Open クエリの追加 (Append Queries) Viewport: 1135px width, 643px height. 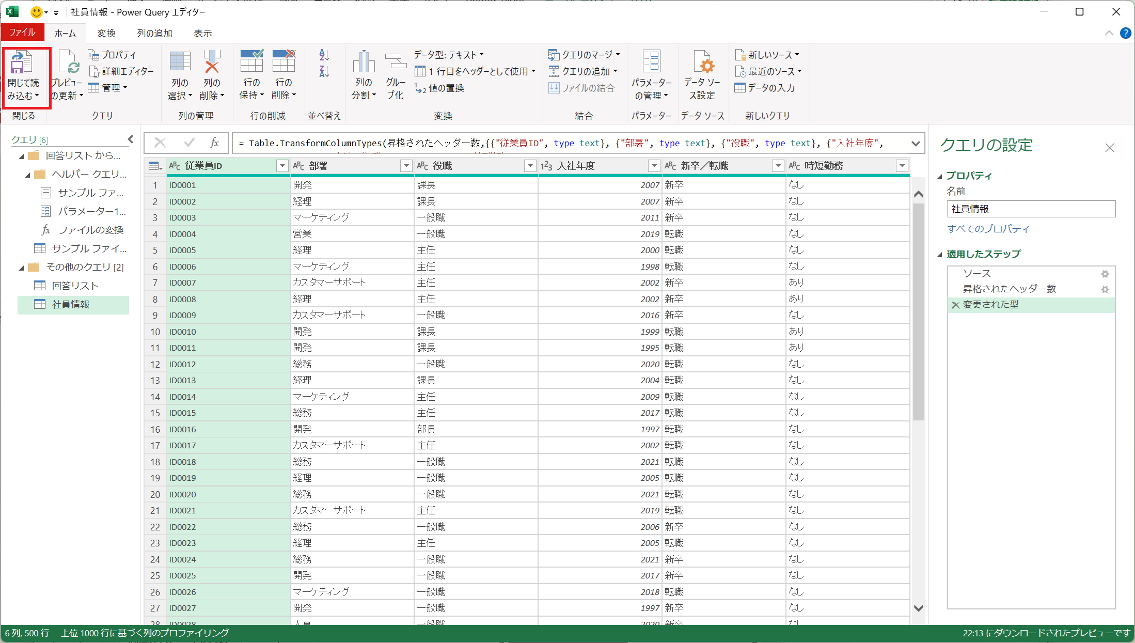(582, 71)
